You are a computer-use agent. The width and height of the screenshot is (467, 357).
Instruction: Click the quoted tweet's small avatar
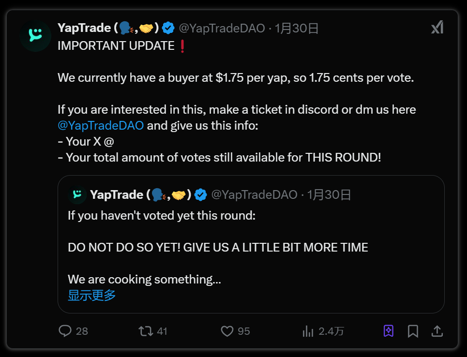tap(77, 194)
